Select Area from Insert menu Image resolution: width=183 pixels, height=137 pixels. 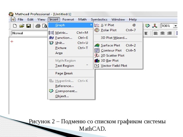point(71,53)
